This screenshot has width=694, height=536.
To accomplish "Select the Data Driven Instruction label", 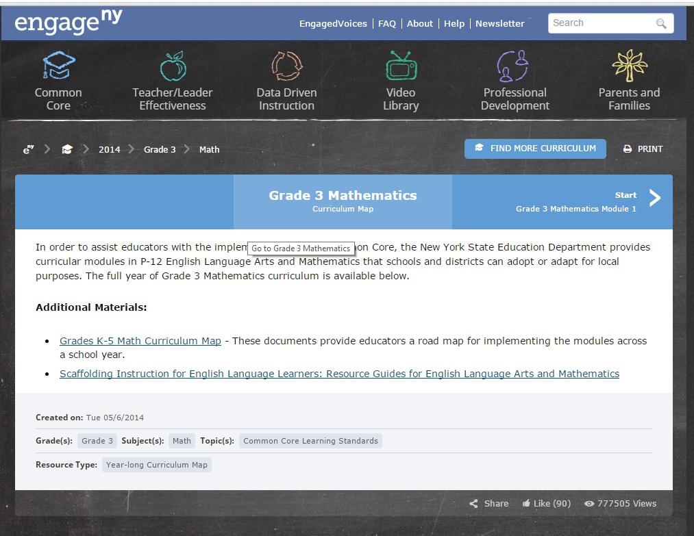I will pyautogui.click(x=287, y=99).
